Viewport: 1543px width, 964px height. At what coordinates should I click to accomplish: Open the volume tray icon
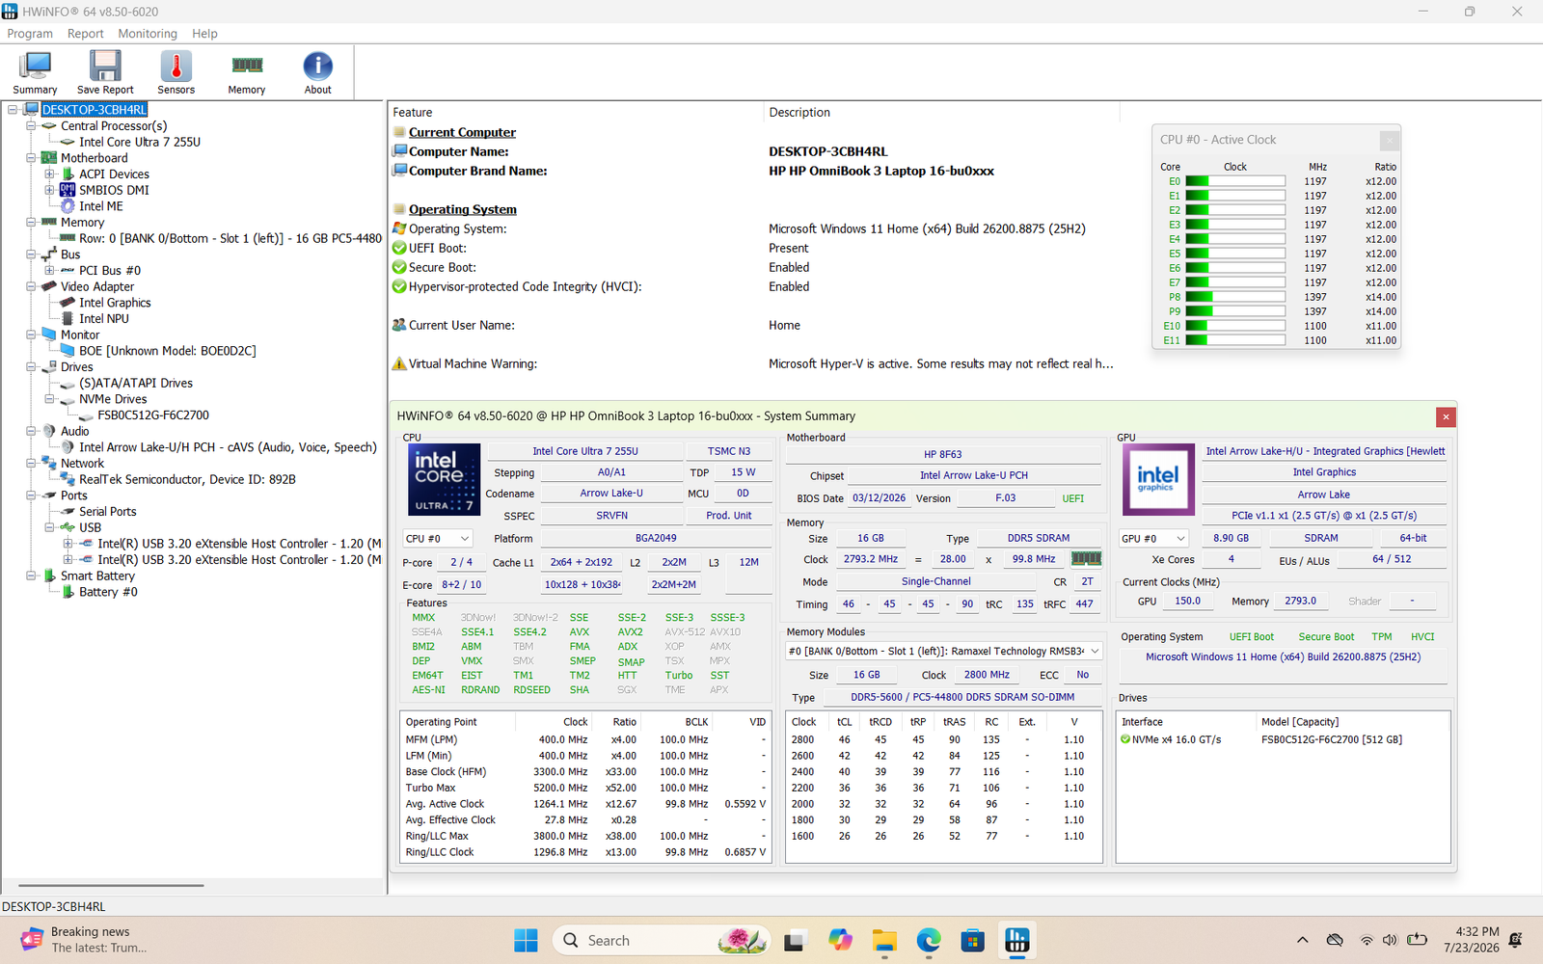click(x=1390, y=940)
